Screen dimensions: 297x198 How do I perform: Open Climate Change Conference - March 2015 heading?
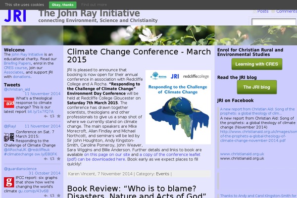point(139,56)
